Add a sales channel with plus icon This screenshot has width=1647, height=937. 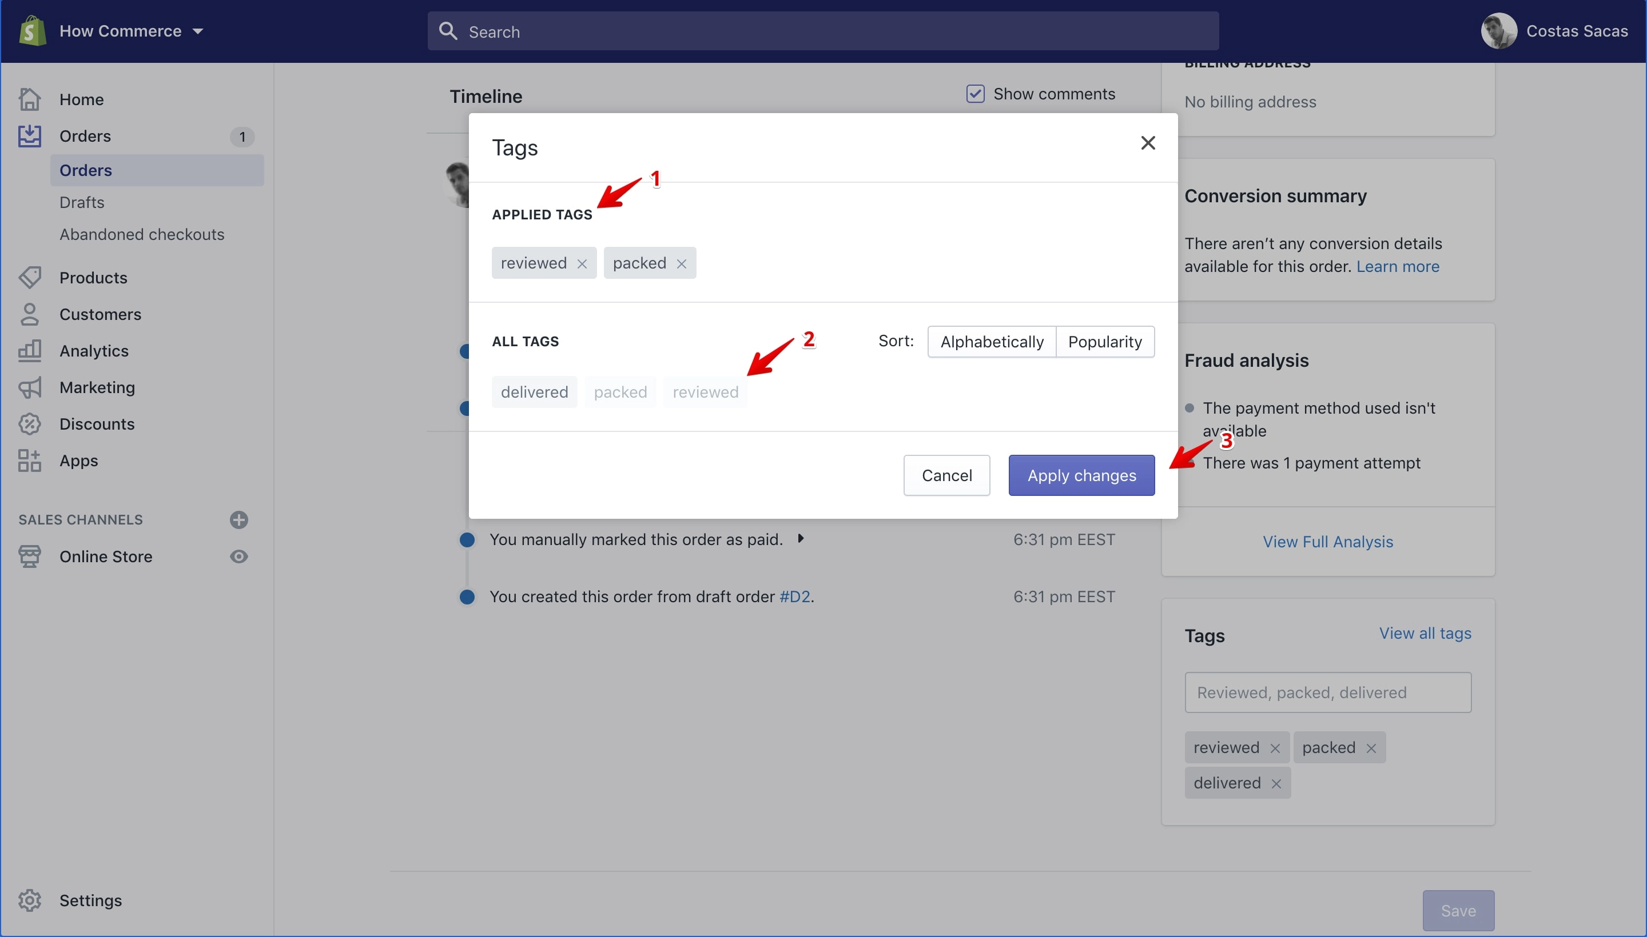(239, 520)
